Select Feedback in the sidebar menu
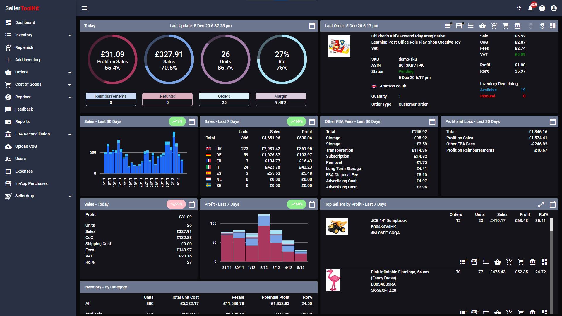 pos(24,109)
